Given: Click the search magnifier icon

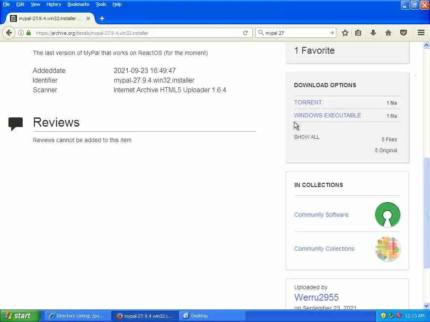Looking at the screenshot, I should pyautogui.click(x=261, y=33).
